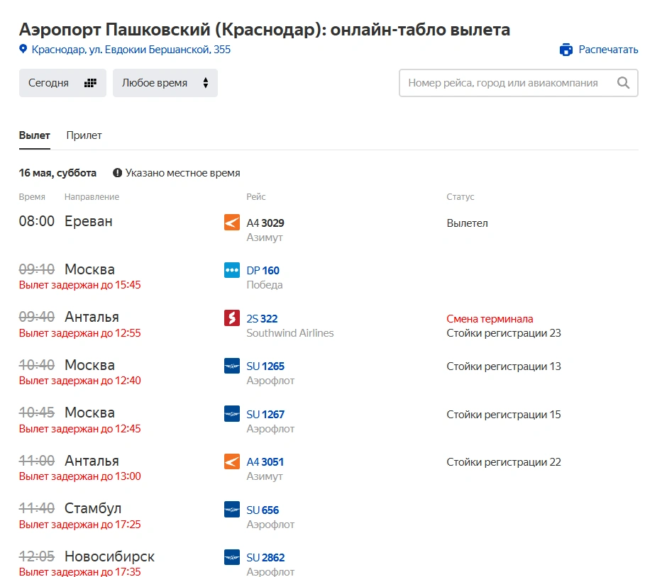Click destination Новосибирск
662x577 pixels.
coord(109,556)
